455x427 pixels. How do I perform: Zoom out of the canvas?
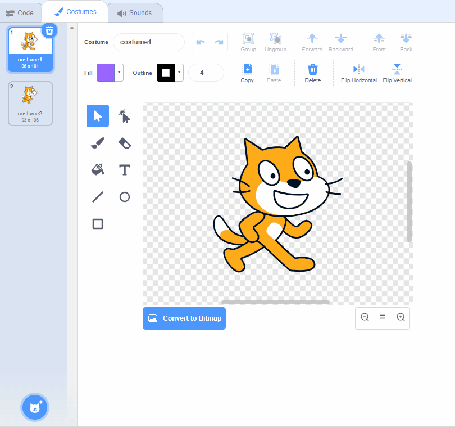click(365, 317)
